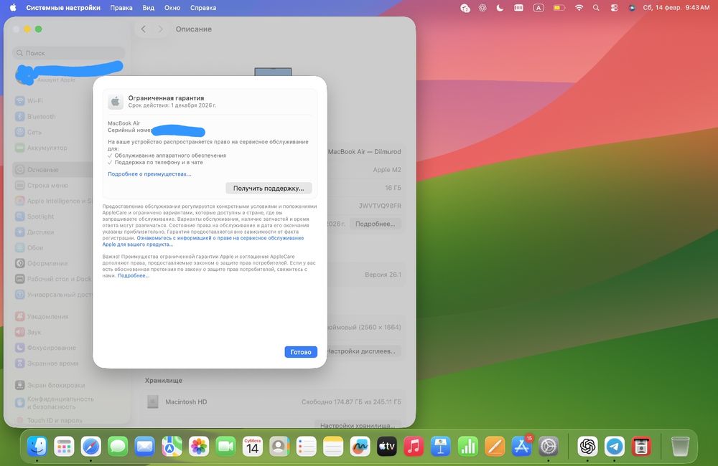Click System Settings gear in the Dock
This screenshot has height=466, width=718.
pos(548,446)
